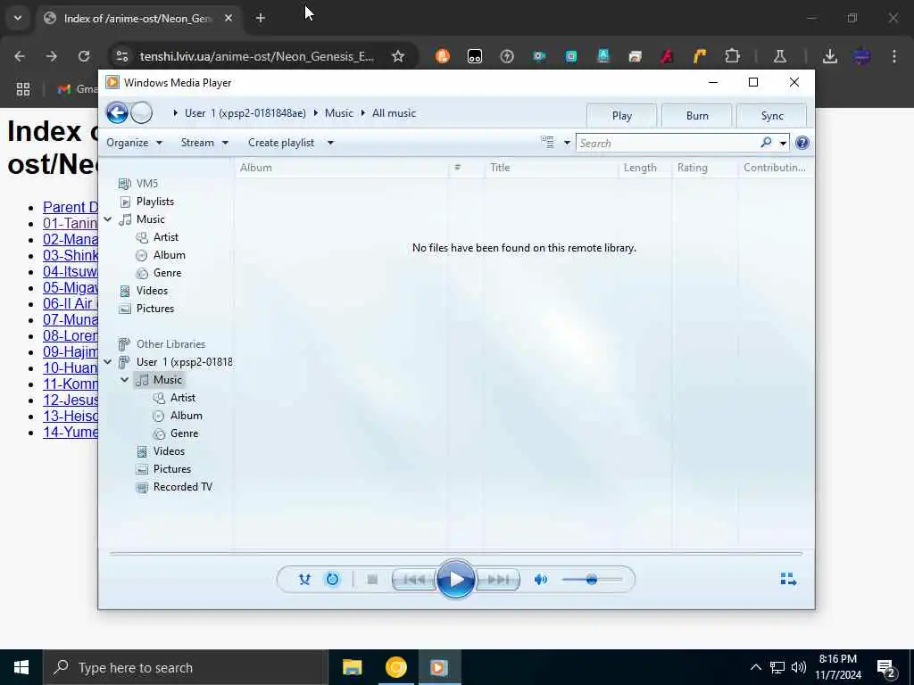Image resolution: width=914 pixels, height=685 pixels.
Task: Mute the volume speaker icon
Action: (x=541, y=580)
